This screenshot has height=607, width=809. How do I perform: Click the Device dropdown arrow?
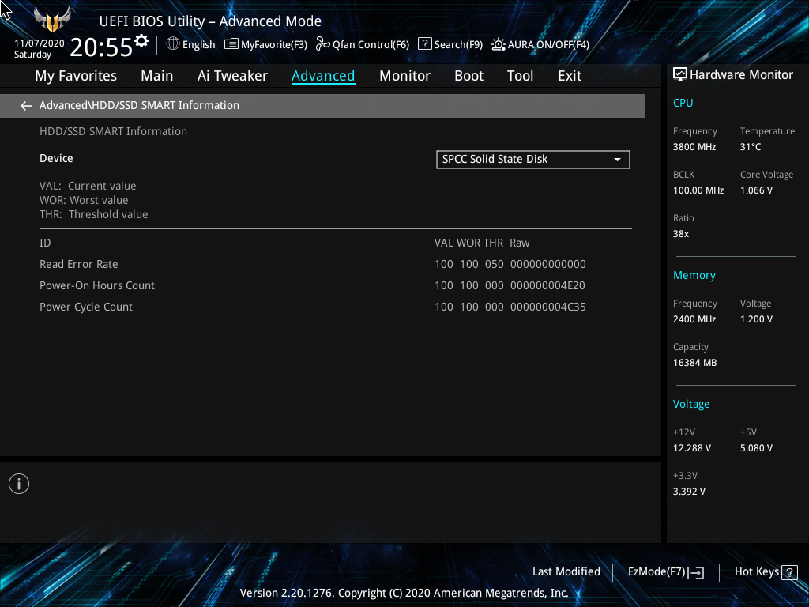617,160
